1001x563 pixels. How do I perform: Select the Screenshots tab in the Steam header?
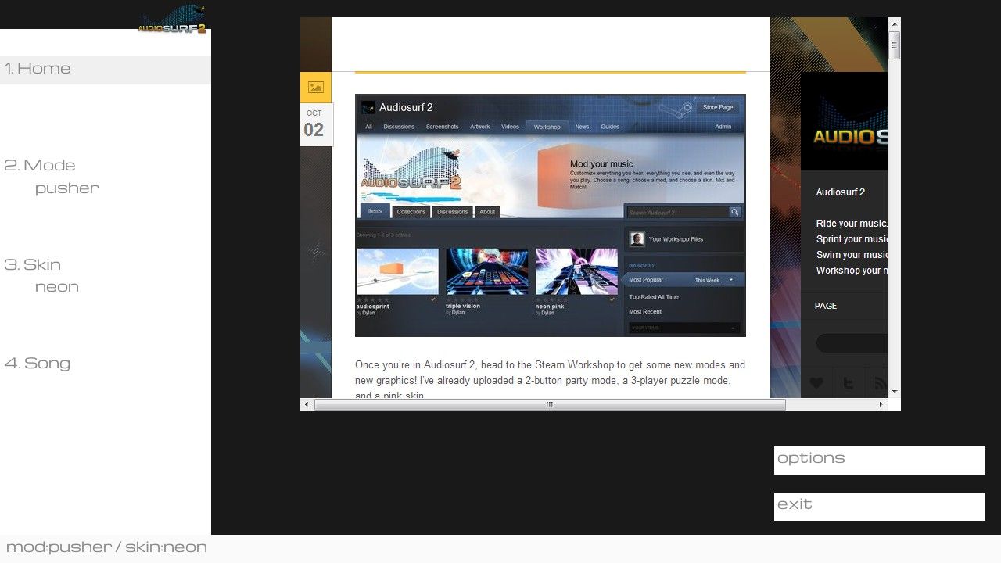[x=443, y=127]
